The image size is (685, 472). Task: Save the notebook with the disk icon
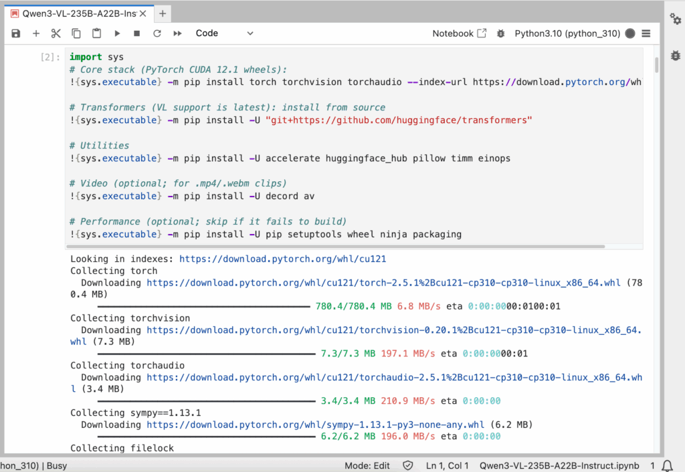[16, 33]
